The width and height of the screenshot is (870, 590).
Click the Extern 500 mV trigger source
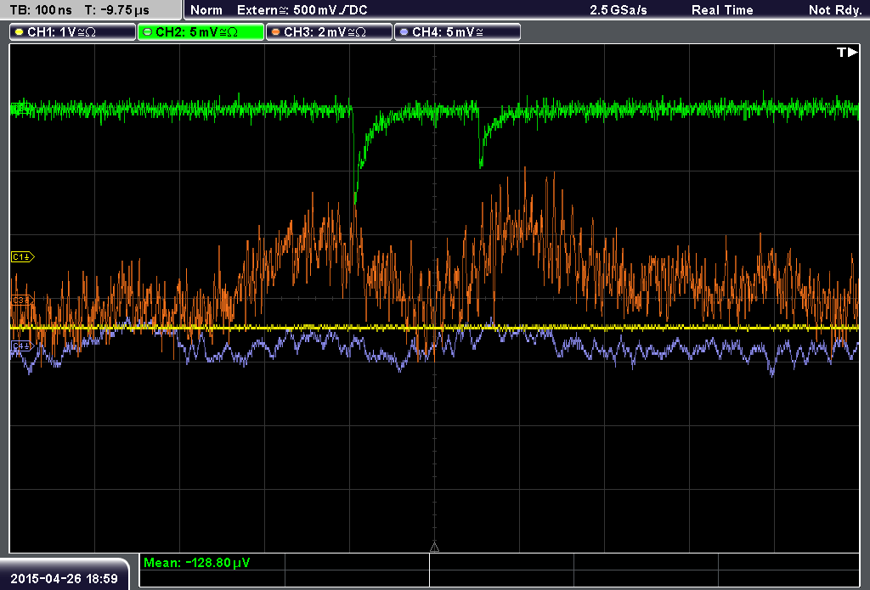pos(302,10)
